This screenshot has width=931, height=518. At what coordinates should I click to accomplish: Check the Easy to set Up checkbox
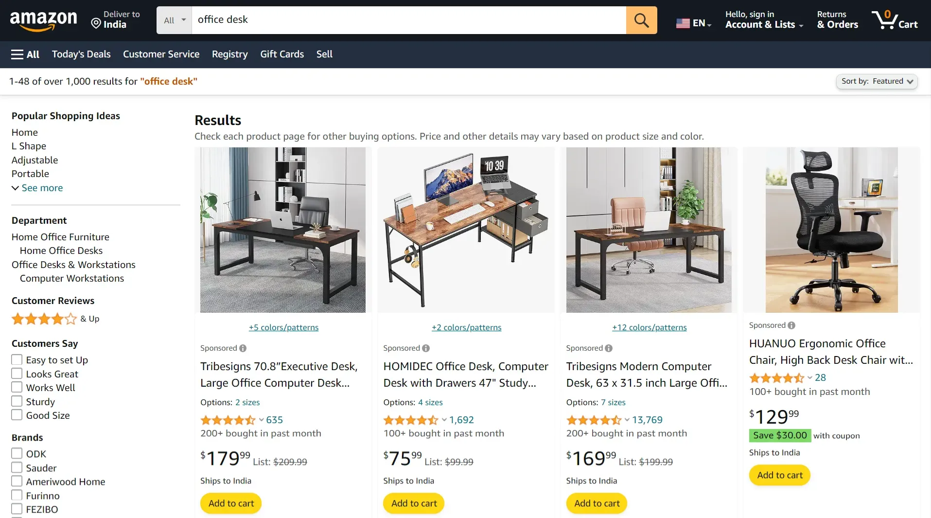tap(17, 360)
